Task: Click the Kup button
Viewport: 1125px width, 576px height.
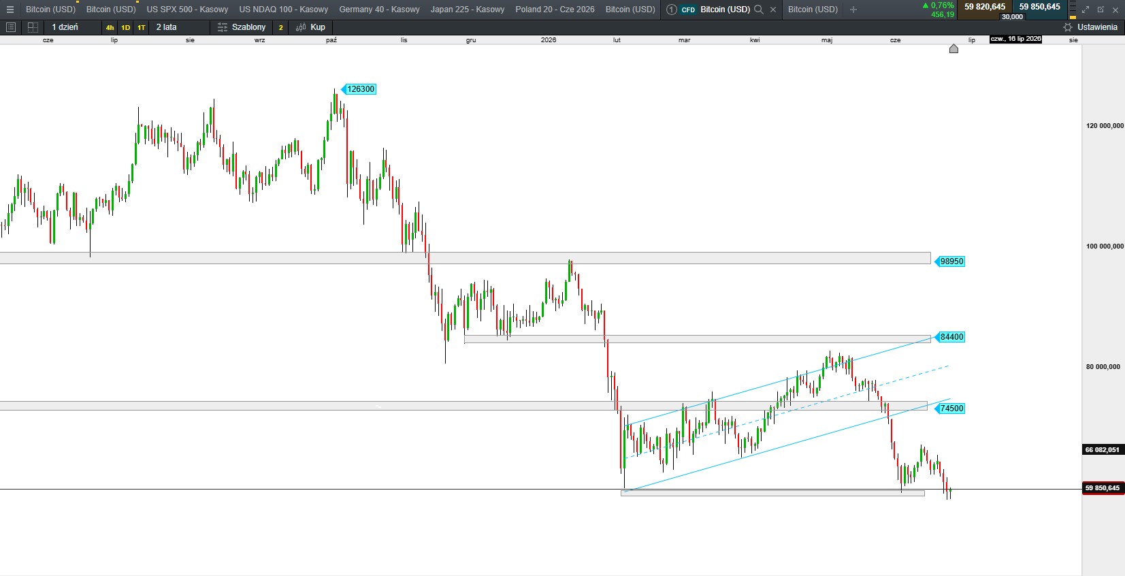Action: pos(318,27)
